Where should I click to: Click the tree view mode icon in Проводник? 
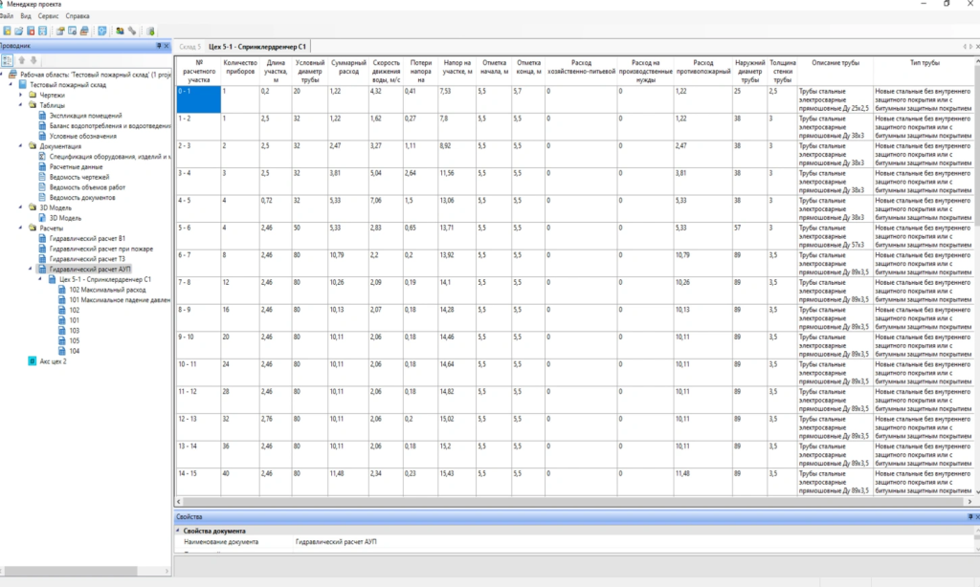8,60
